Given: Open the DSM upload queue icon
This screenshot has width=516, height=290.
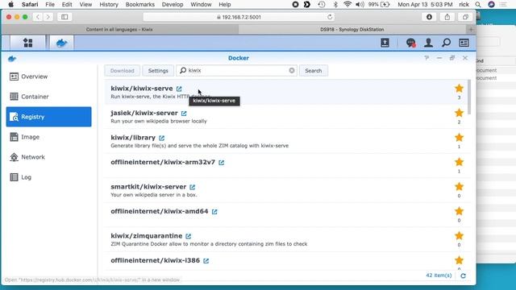Looking at the screenshot, I should pos(385,43).
